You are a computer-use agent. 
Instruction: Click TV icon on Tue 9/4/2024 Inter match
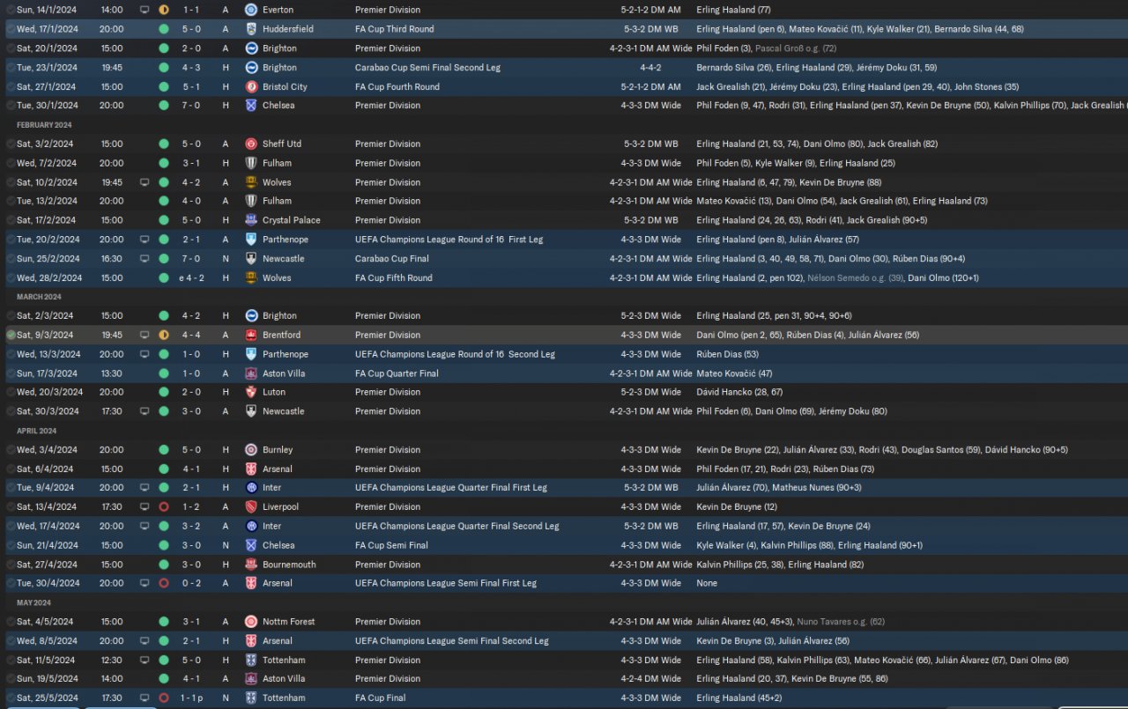(x=145, y=487)
